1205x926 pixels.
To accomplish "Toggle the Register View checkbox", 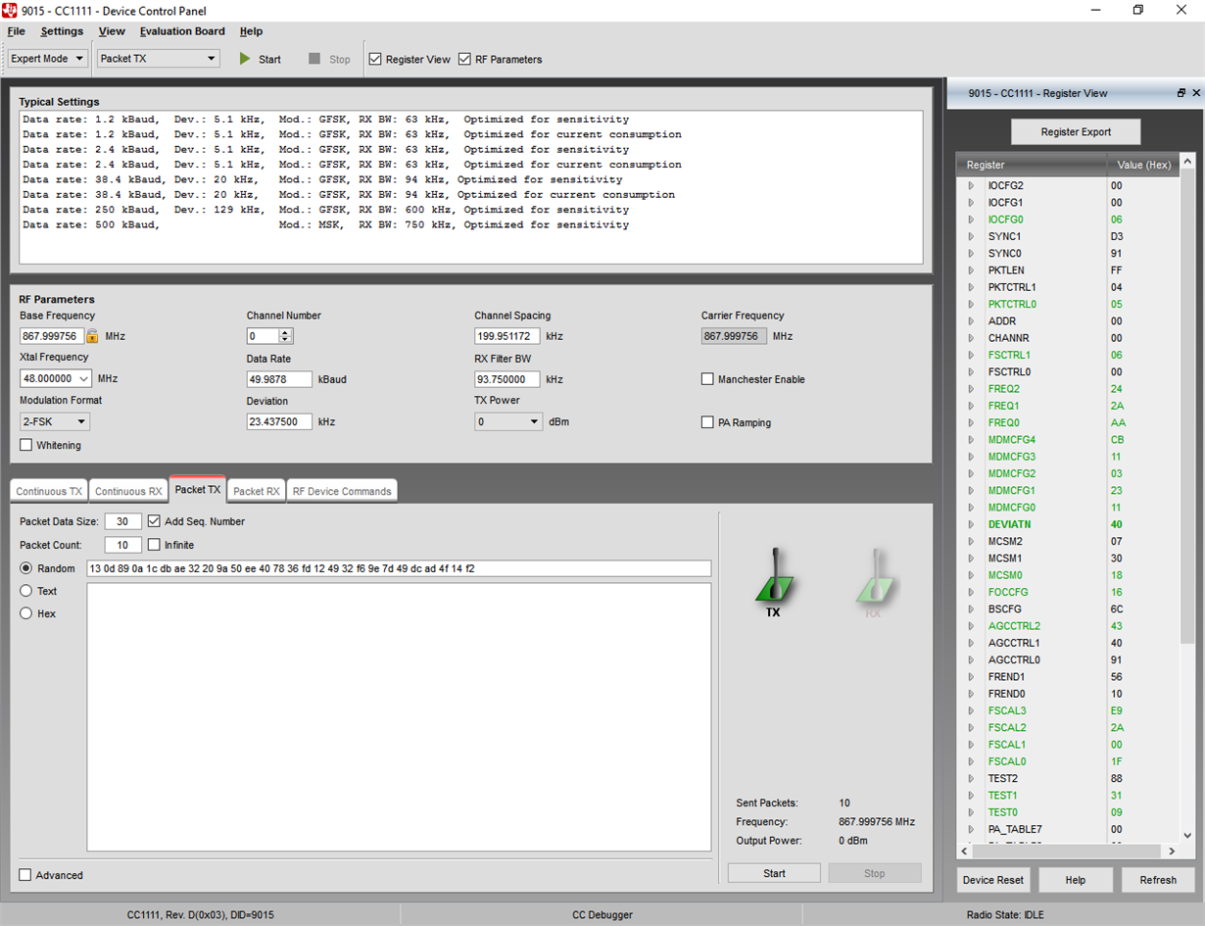I will 375,59.
